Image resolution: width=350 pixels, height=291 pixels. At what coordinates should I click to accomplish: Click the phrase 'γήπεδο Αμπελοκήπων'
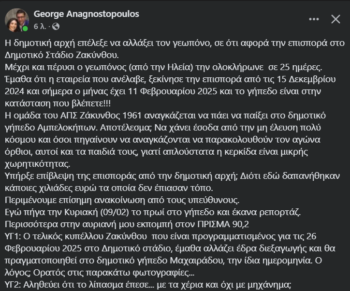pos(51,128)
